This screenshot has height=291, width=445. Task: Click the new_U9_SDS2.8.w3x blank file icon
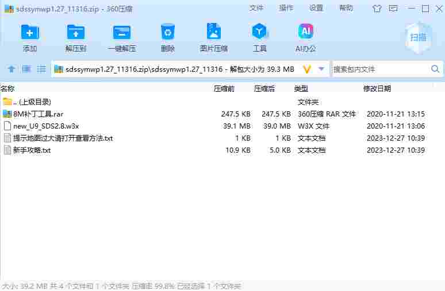pos(7,126)
